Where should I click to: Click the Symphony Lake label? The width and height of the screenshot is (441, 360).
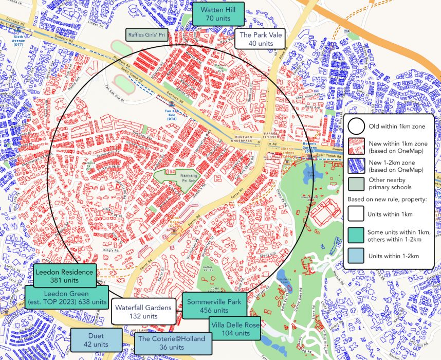coord(284,281)
